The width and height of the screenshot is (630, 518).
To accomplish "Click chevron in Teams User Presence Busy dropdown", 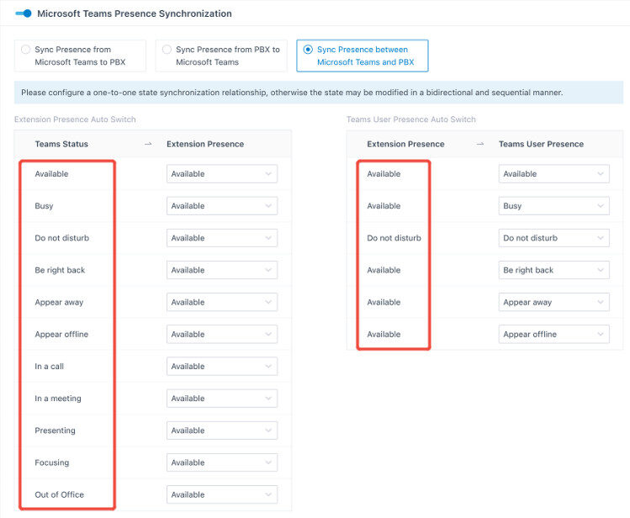I will tap(601, 206).
